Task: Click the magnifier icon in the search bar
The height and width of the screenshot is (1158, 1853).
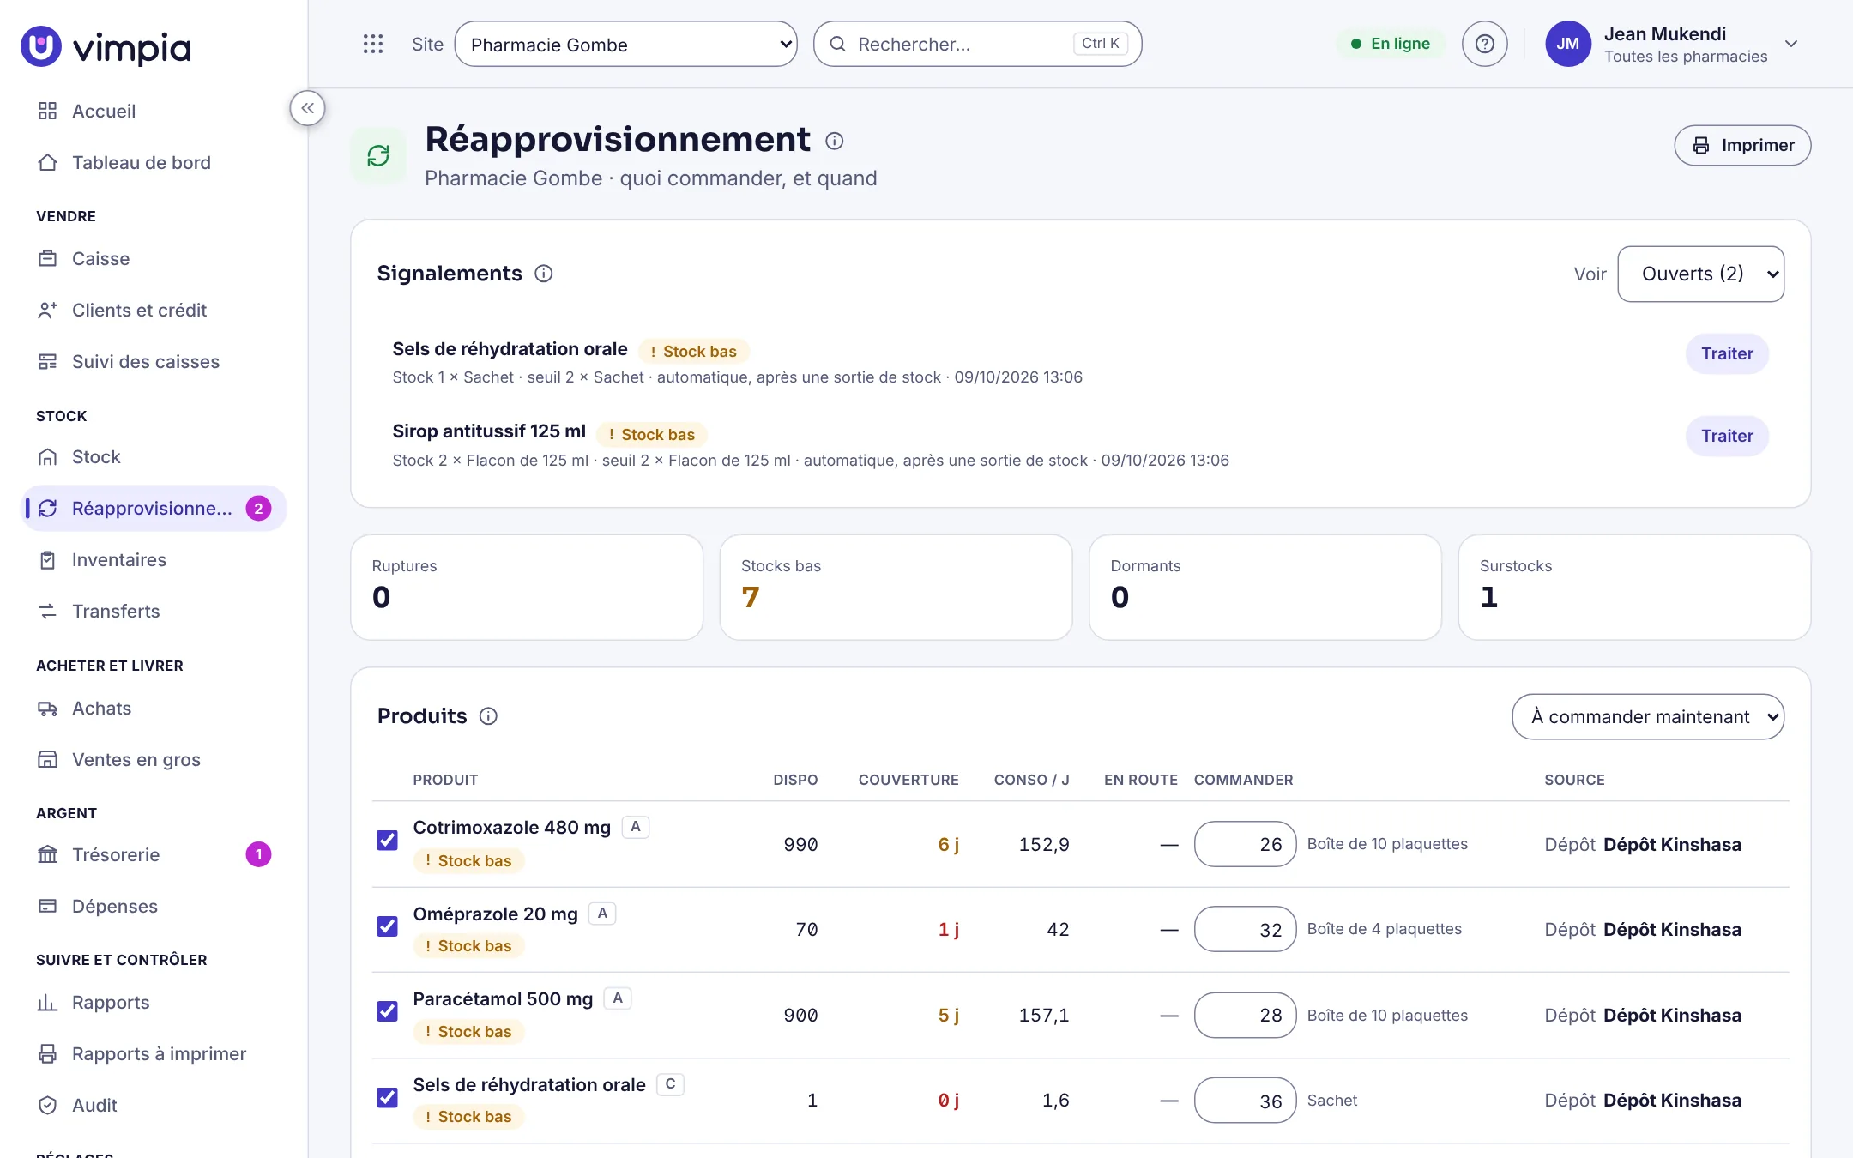Action: pyautogui.click(x=838, y=44)
